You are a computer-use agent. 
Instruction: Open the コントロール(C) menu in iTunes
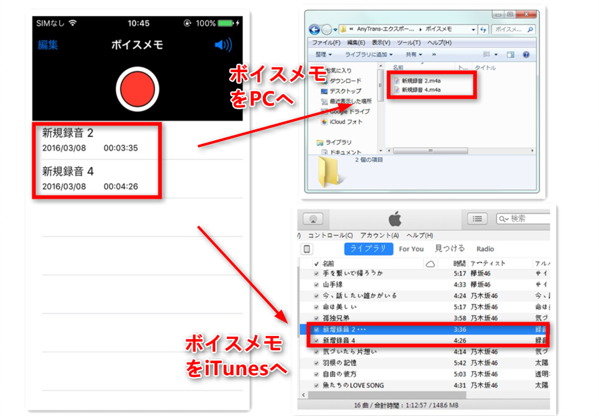pyautogui.click(x=331, y=235)
